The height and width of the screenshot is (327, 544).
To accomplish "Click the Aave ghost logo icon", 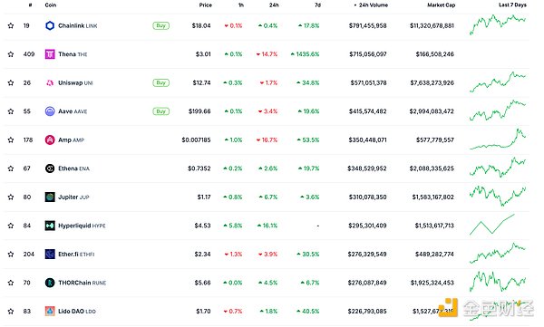I will click(50, 111).
